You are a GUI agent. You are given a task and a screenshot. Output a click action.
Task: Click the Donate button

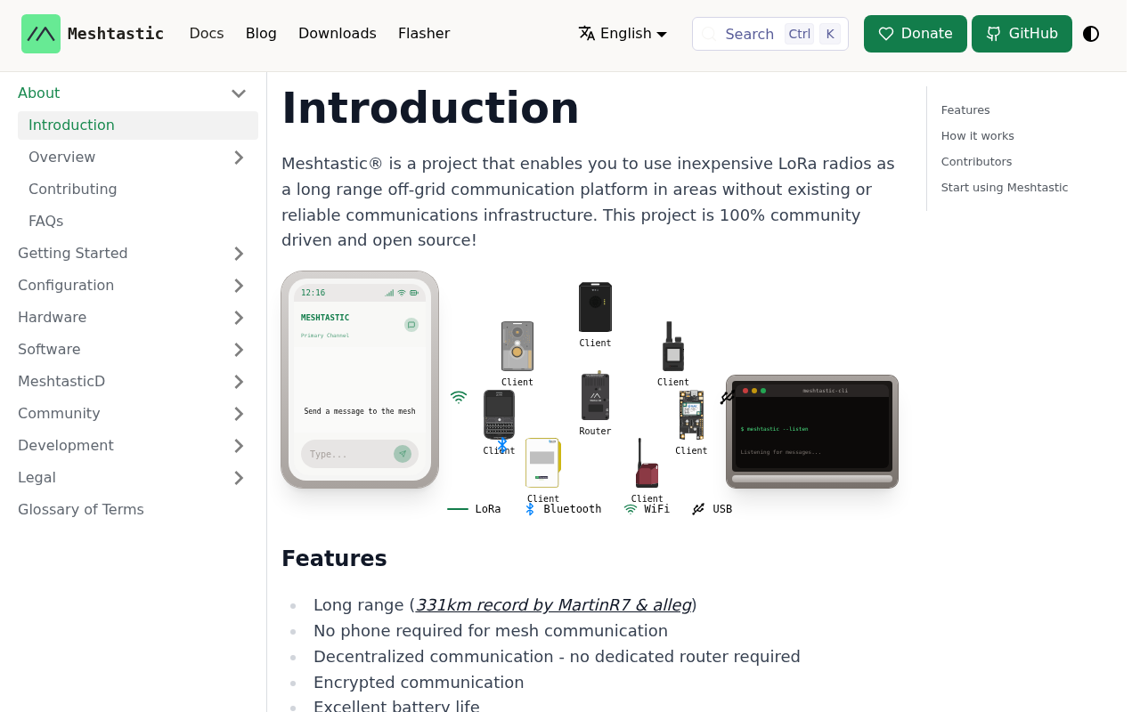[916, 34]
